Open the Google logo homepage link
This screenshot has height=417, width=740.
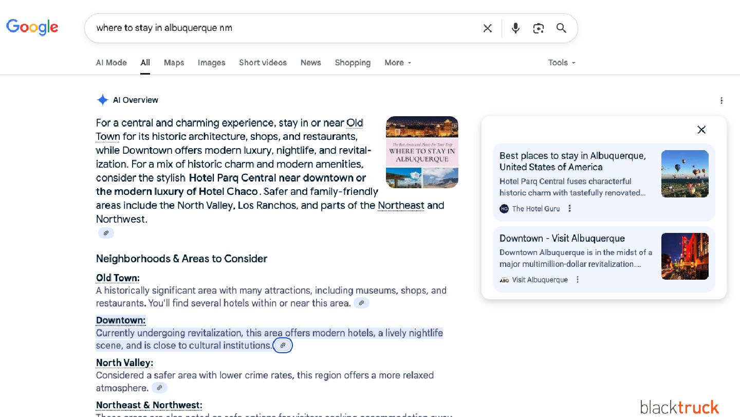point(32,27)
